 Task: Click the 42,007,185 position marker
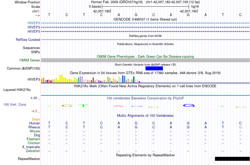tap(102, 11)
